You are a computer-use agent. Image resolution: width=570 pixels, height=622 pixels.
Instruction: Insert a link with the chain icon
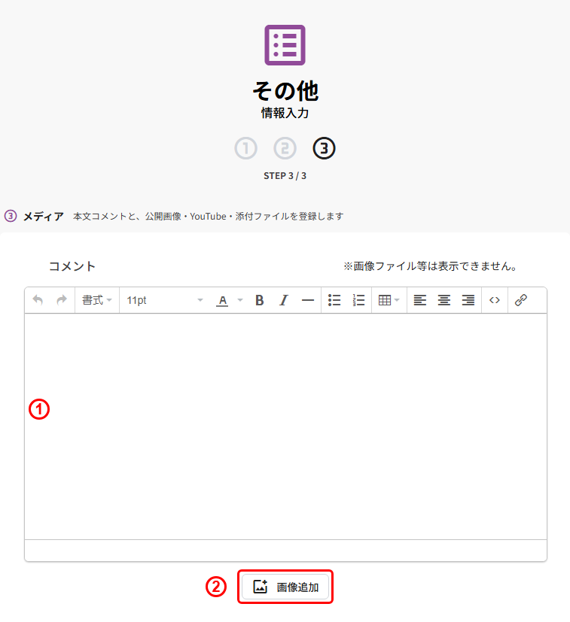point(521,300)
